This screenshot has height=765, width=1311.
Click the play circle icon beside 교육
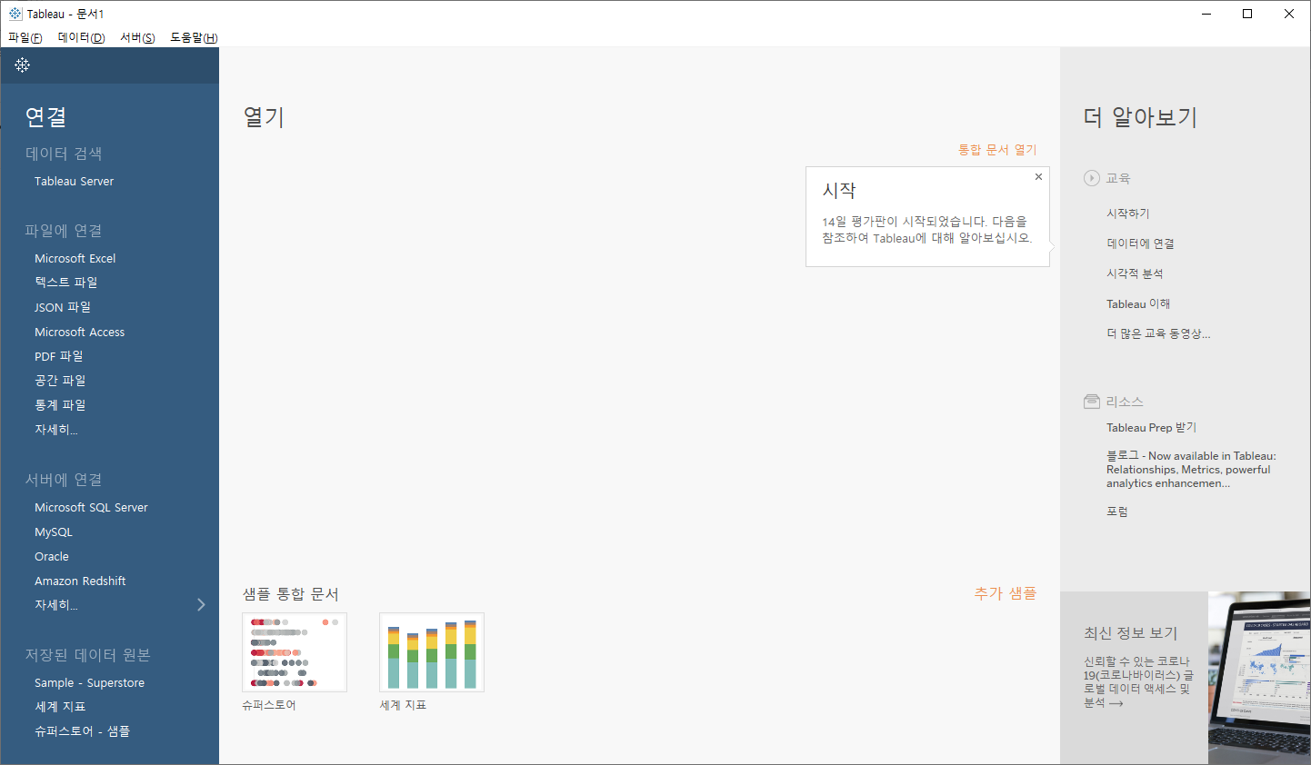point(1092,178)
